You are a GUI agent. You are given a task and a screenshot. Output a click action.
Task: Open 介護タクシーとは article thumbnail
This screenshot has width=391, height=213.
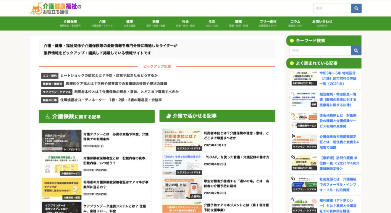click(x=61, y=141)
